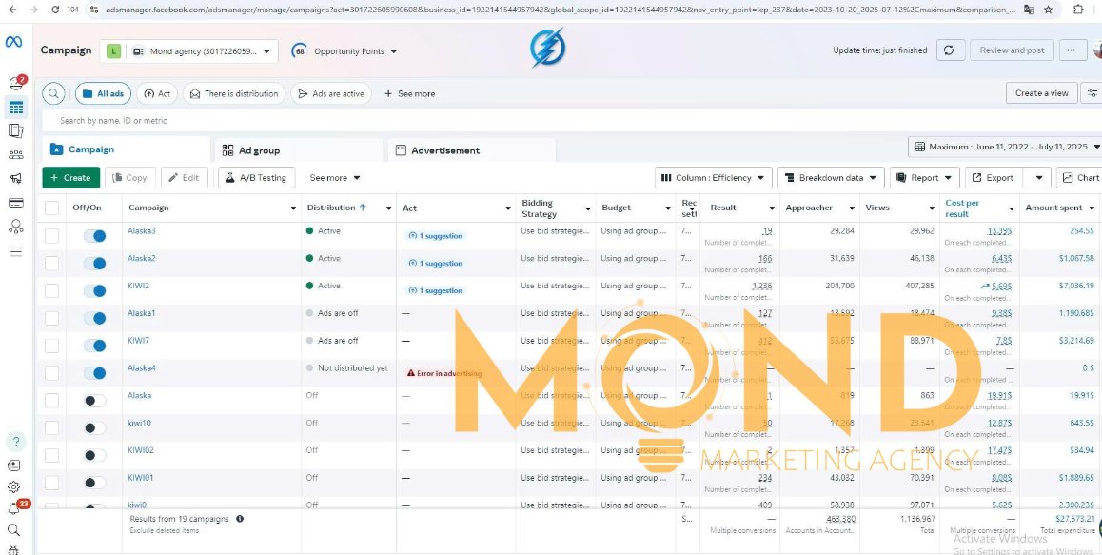
Task: Open the three-dots more options button
Action: 1072,50
